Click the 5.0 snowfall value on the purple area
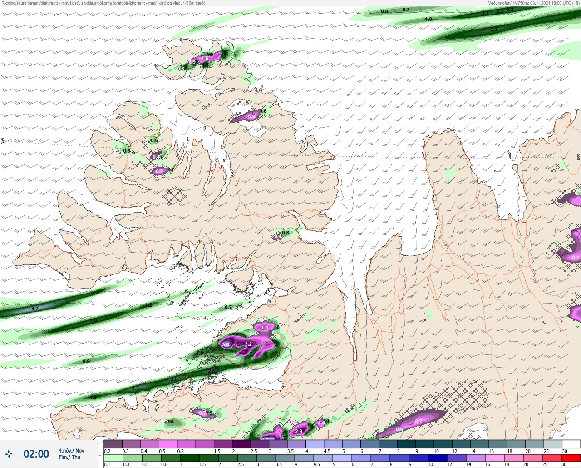581x468 pixels. [x=226, y=345]
